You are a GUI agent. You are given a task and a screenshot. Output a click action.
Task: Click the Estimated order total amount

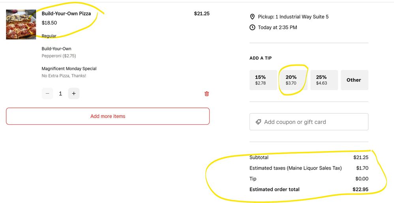(360, 189)
